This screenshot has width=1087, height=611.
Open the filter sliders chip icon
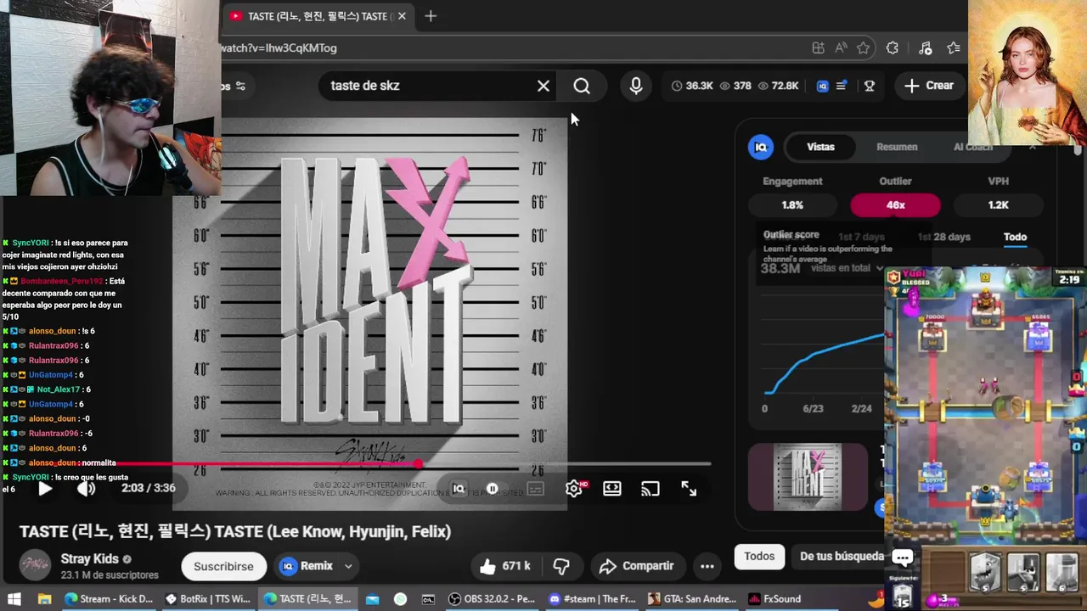click(x=240, y=86)
